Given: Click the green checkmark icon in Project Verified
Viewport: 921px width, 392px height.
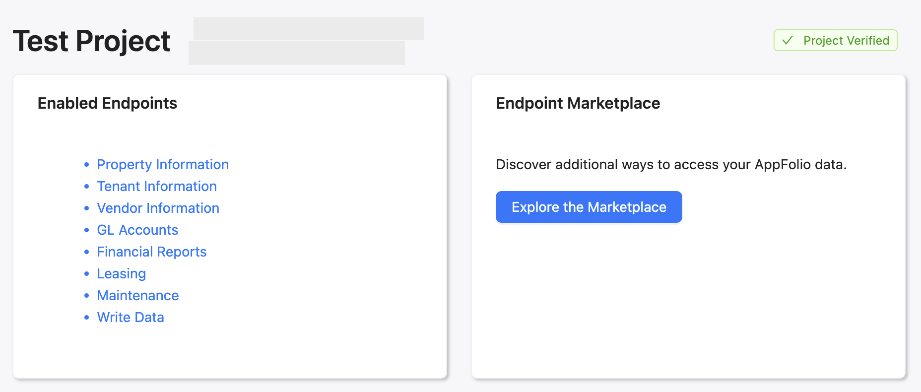Looking at the screenshot, I should 788,40.
